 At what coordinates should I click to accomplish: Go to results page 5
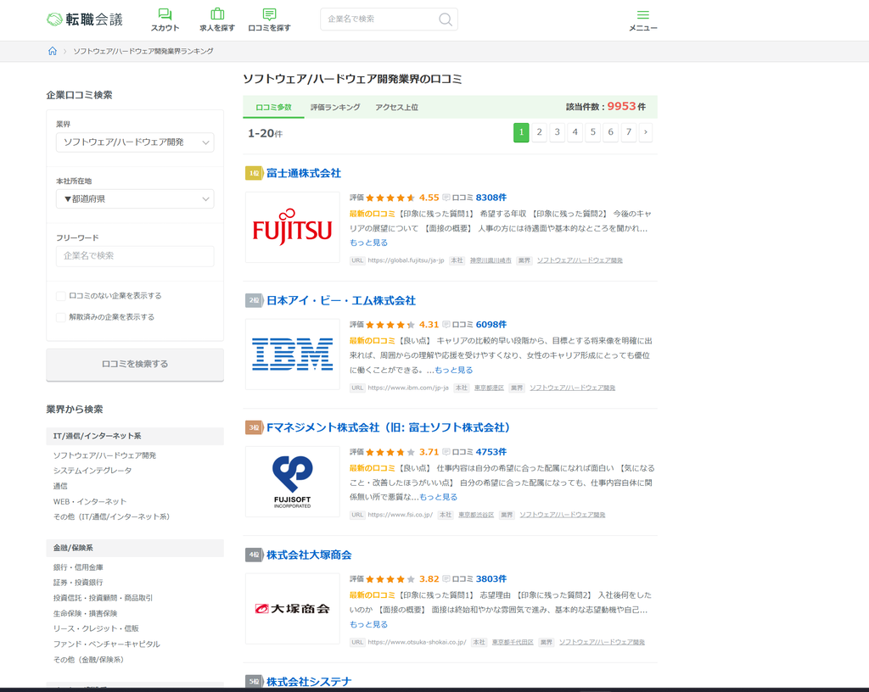[593, 132]
